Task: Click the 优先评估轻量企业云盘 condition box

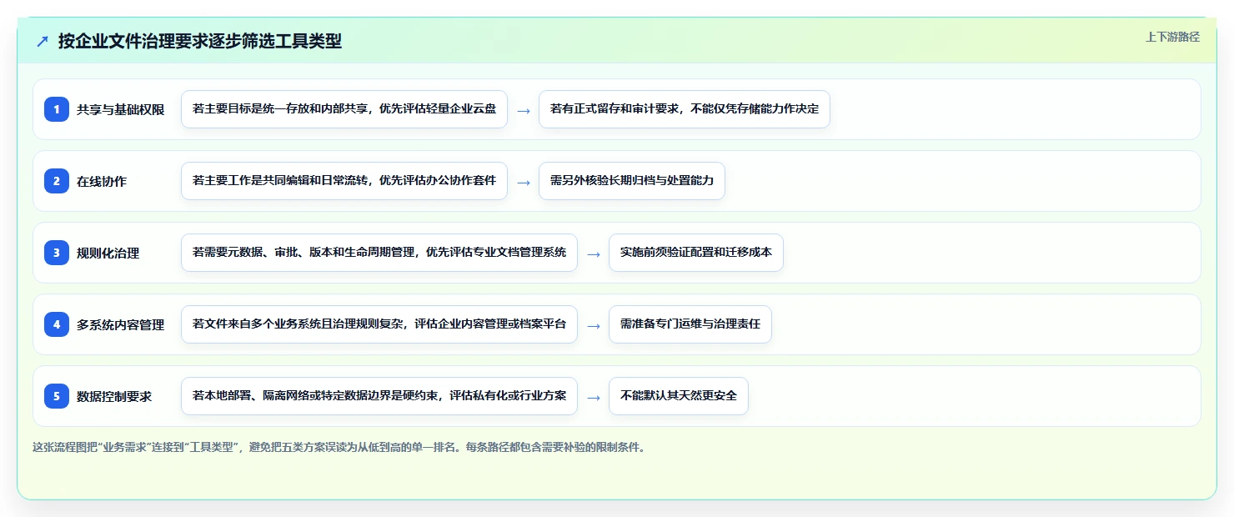Action: (344, 109)
